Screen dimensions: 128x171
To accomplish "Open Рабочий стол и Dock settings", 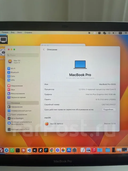I will [x=18, y=129].
